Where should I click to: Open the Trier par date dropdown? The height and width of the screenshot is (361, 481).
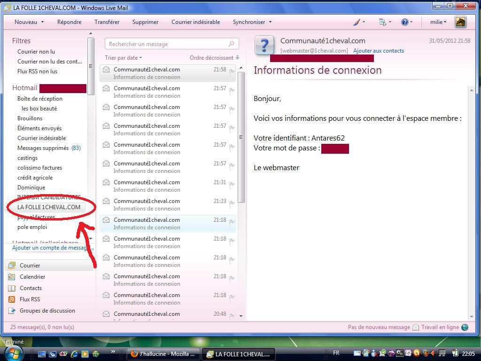coord(123,58)
